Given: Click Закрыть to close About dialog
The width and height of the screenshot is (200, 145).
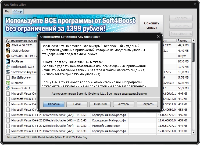Looking at the screenshot, I should tap(147, 104).
